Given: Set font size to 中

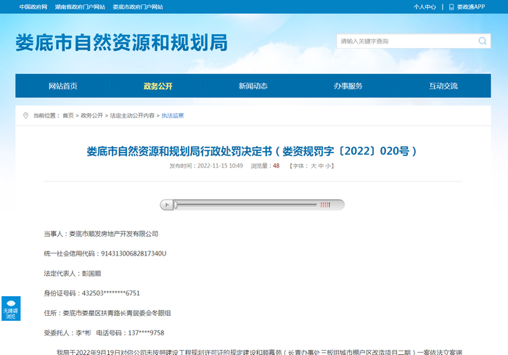Looking at the screenshot, I should [x=321, y=166].
